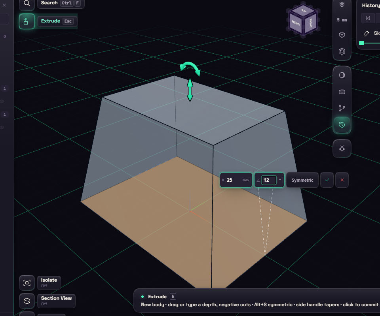The image size is (380, 316).
Task: Click the mm unit selector
Action: (x=245, y=180)
